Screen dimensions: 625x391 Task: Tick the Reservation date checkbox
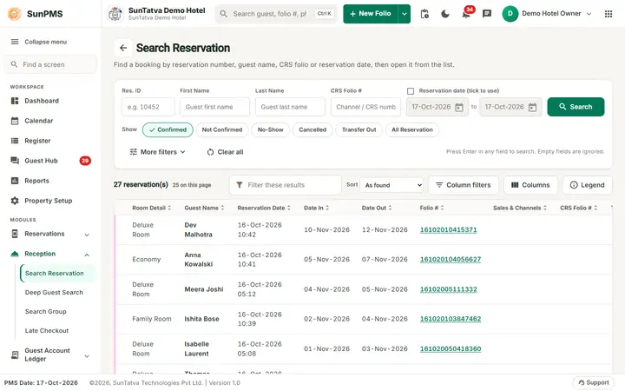pyautogui.click(x=411, y=91)
